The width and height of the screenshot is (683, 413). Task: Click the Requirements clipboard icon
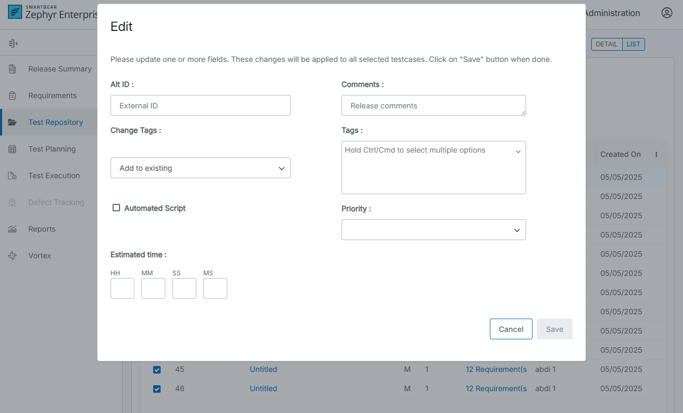(x=12, y=96)
